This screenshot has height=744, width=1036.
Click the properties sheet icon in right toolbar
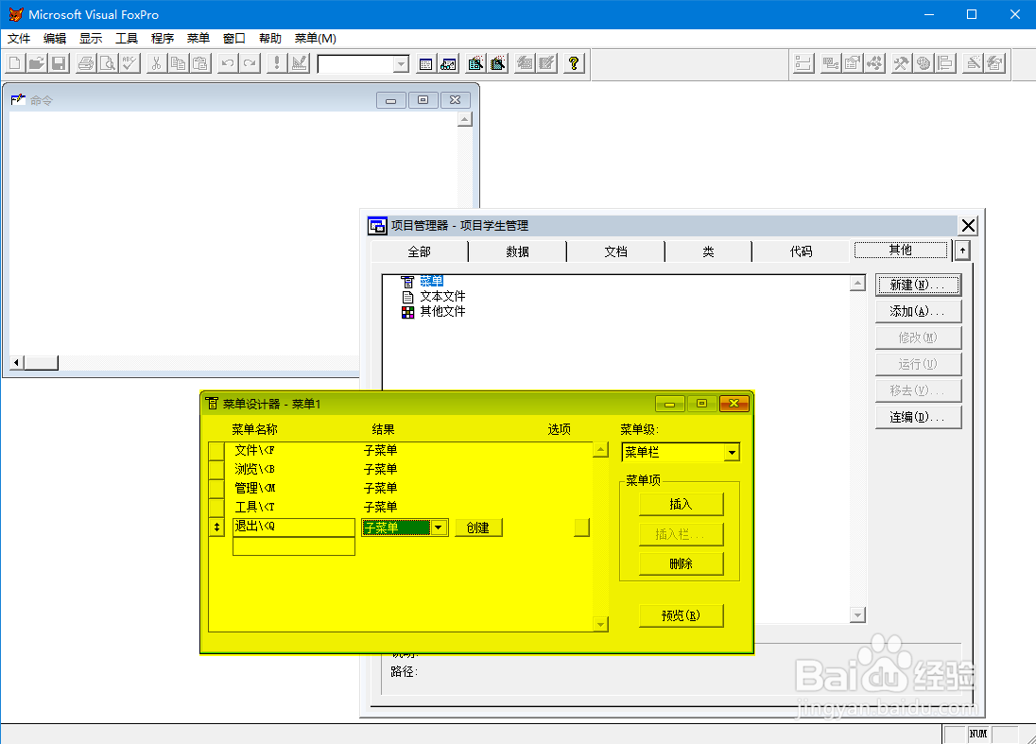tap(853, 63)
